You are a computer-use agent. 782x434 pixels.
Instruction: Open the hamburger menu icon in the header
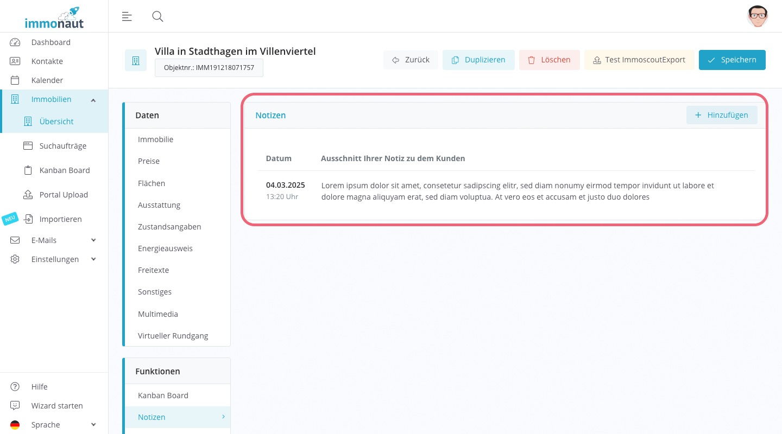[127, 16]
